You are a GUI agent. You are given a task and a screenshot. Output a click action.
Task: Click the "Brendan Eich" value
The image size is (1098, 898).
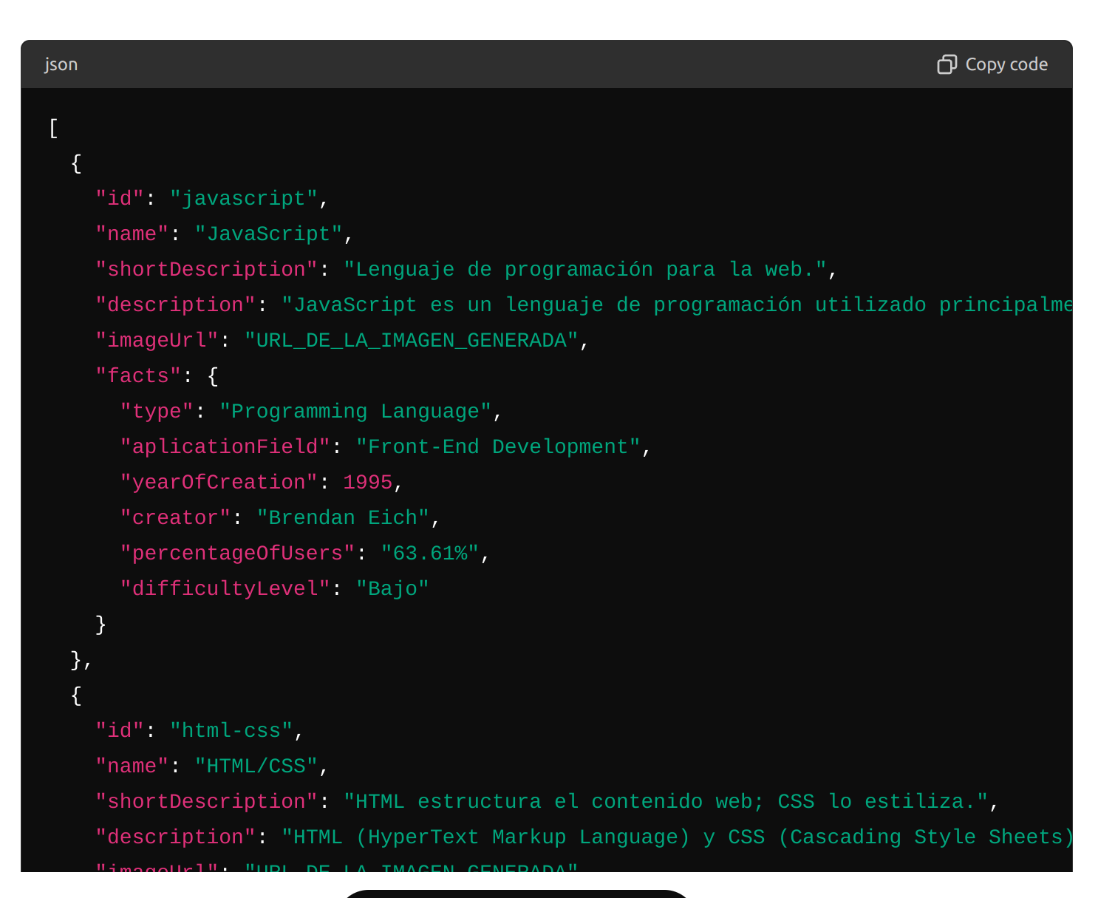(343, 518)
